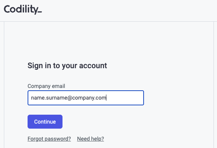Click the letter C of Codility logo
217x148 pixels.
click(7, 9)
